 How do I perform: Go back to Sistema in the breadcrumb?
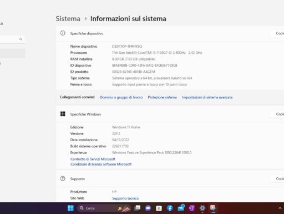tap(68, 19)
